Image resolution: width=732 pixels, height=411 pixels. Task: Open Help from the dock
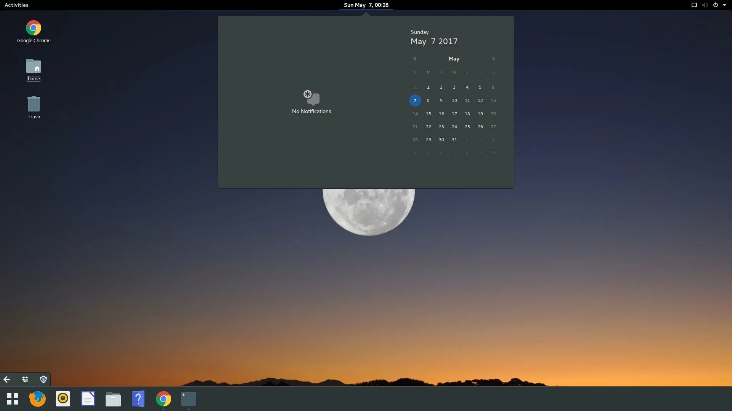138,399
